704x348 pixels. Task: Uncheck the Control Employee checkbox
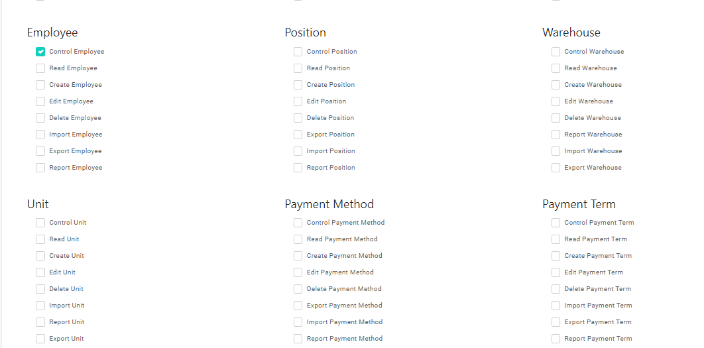click(x=40, y=52)
